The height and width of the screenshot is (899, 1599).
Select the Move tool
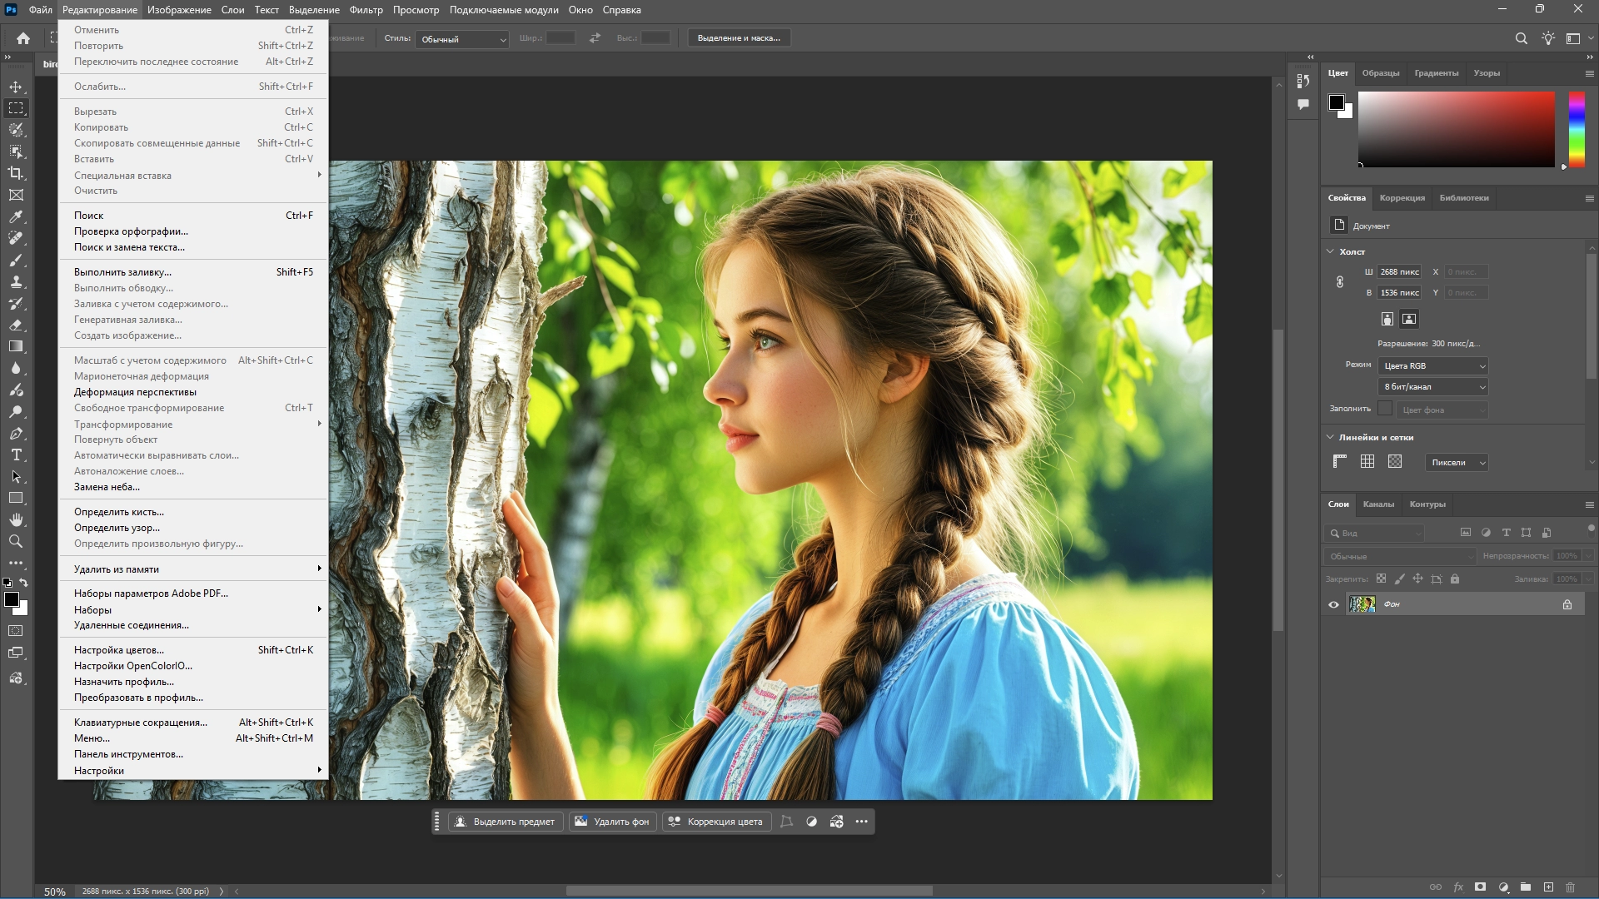pos(16,87)
